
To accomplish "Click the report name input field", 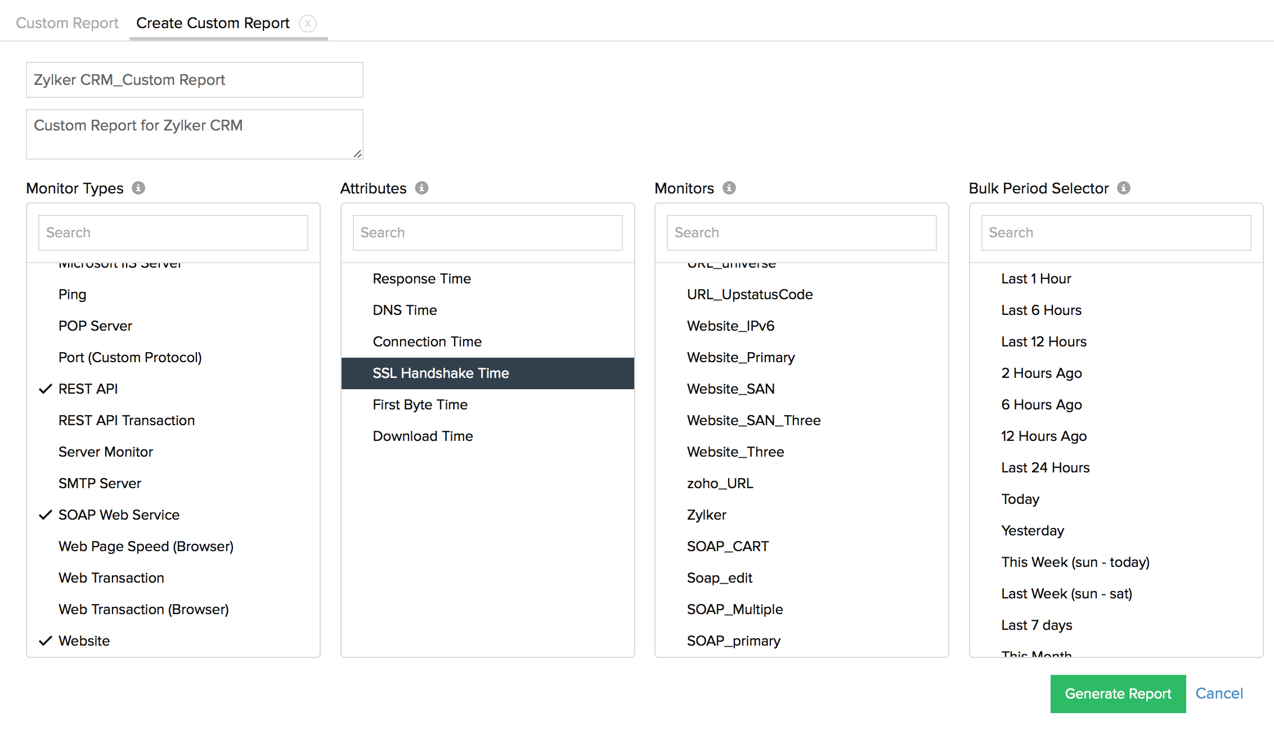I will 194,79.
